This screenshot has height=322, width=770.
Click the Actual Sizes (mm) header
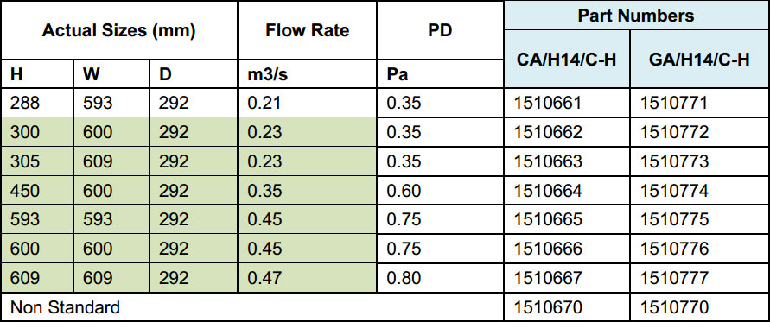[x=119, y=30]
